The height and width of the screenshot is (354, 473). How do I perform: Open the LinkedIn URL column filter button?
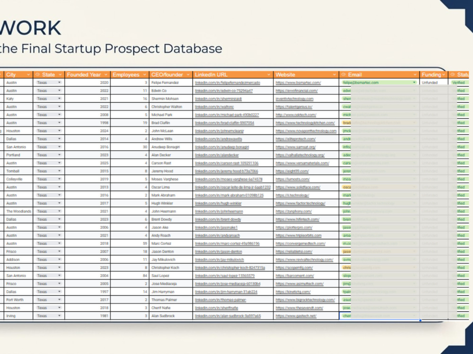(x=269, y=75)
